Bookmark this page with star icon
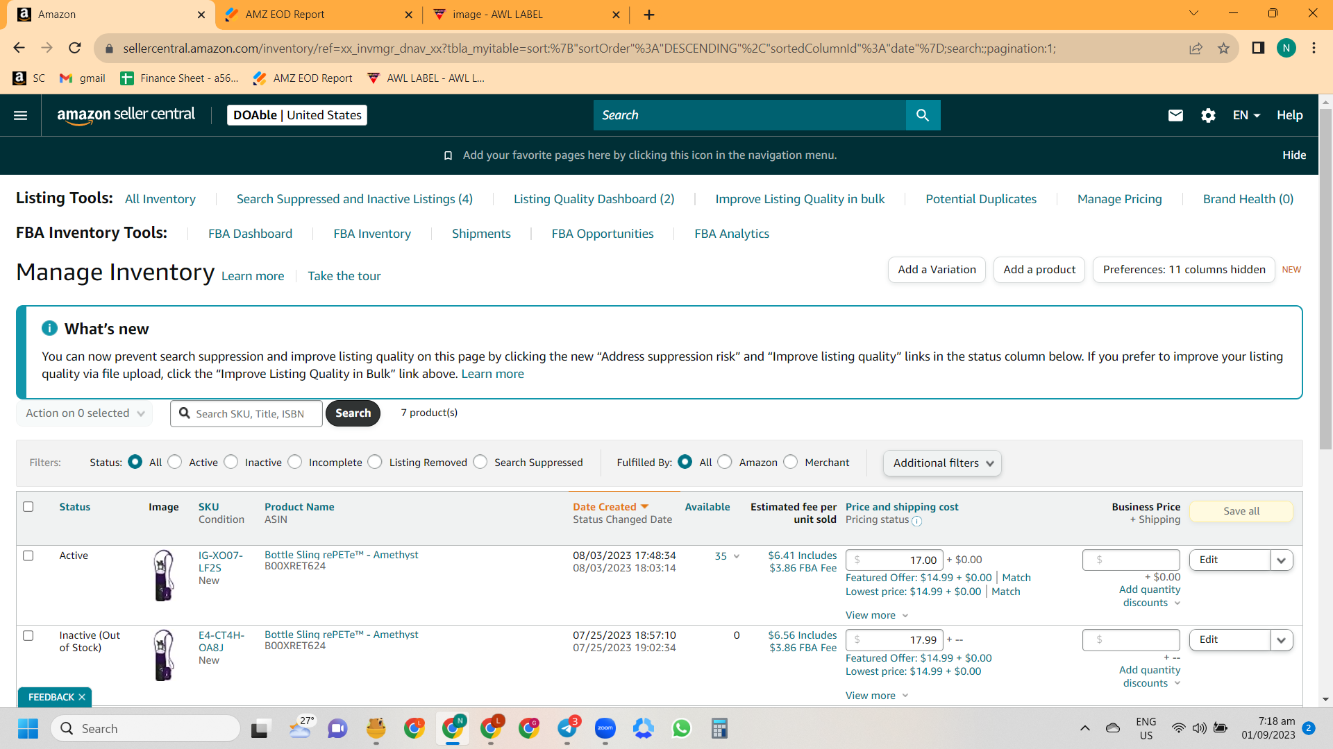This screenshot has height=749, width=1333. [1223, 48]
